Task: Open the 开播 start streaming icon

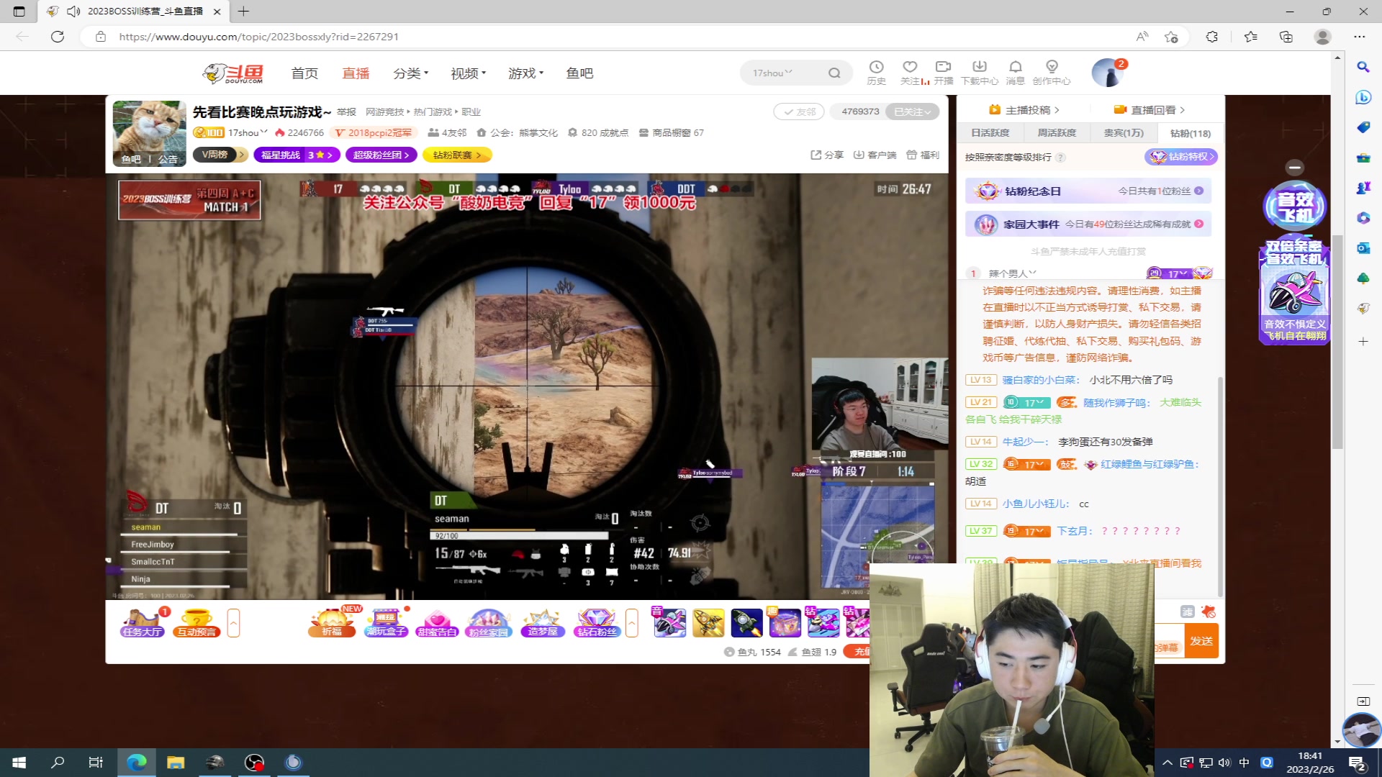Action: pos(943,68)
